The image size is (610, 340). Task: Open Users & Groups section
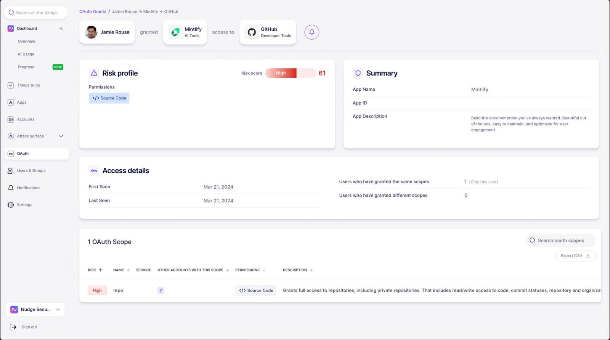pos(31,171)
